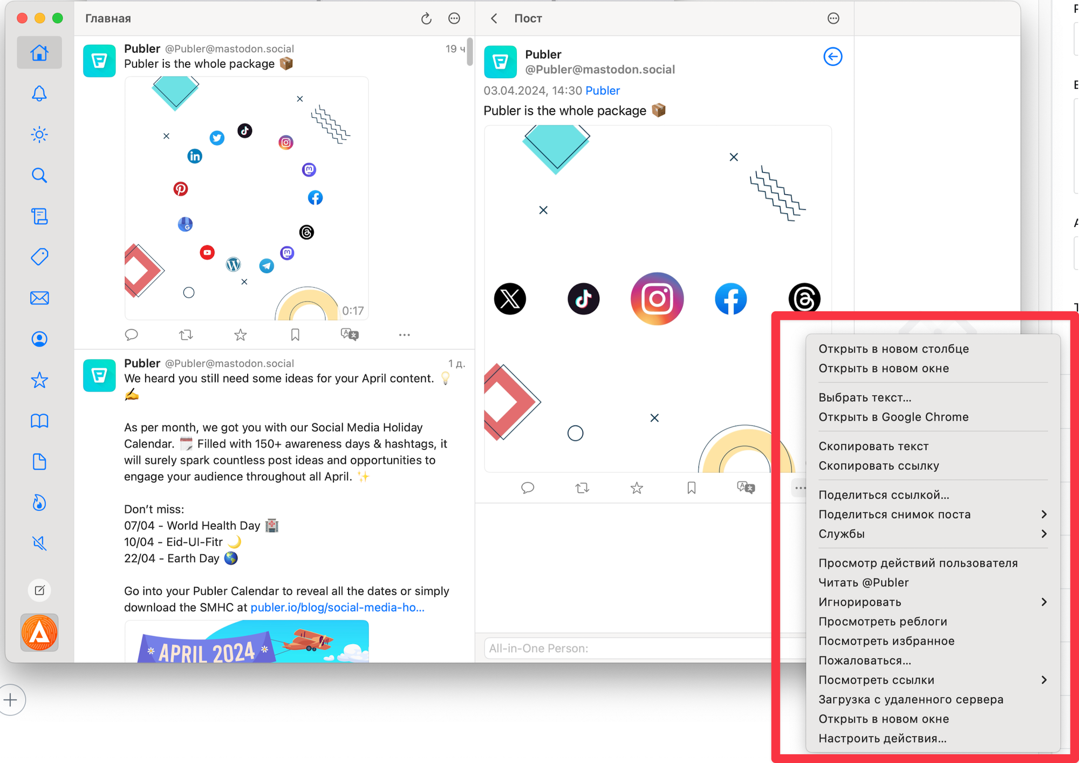Favorite the first Publer post with star
The height and width of the screenshot is (763, 1079).
coord(241,335)
